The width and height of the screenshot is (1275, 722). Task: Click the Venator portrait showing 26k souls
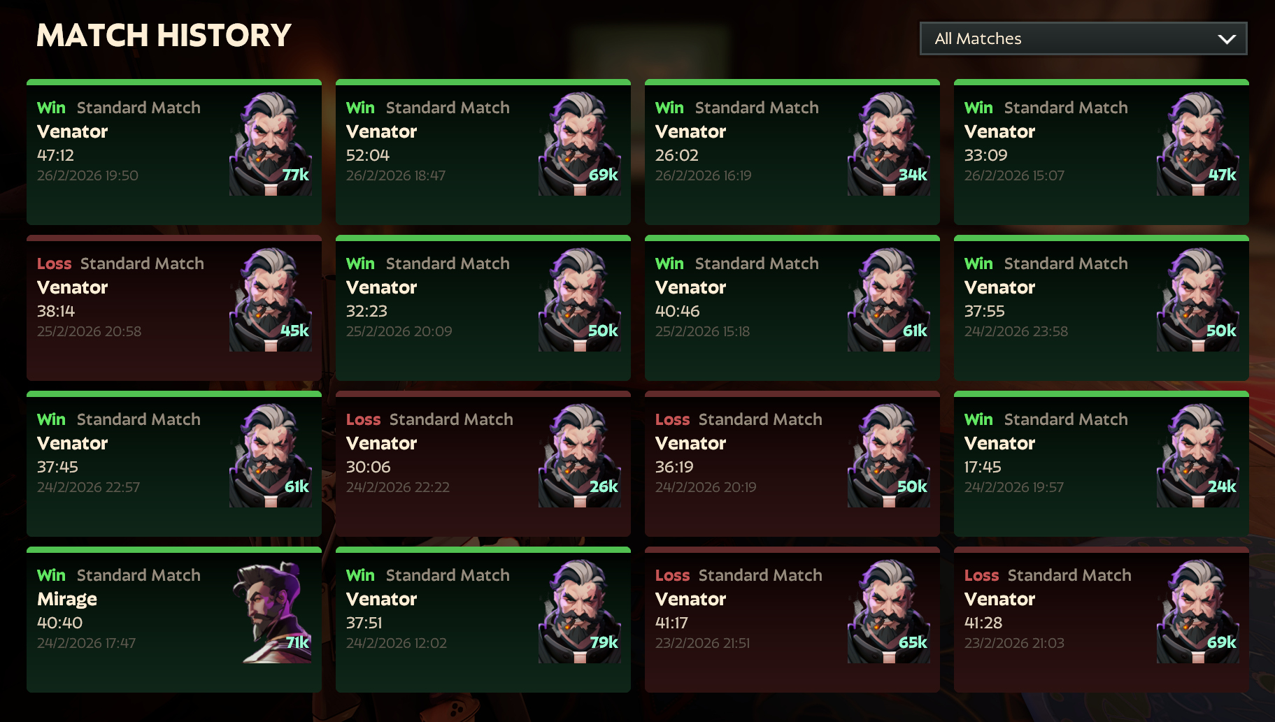point(580,456)
